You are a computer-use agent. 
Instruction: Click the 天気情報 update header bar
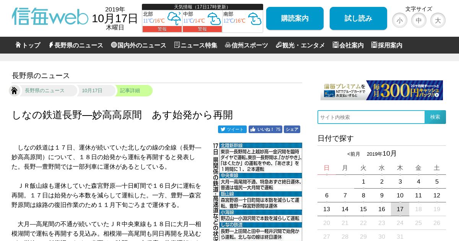[202, 7]
